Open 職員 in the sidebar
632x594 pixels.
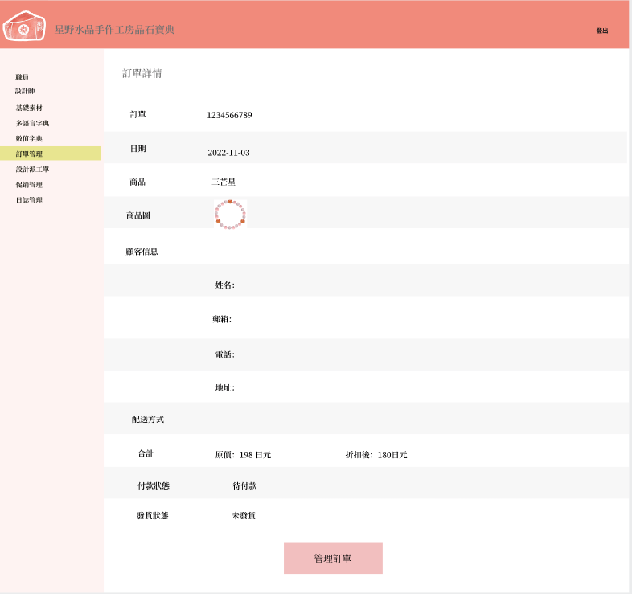pyautogui.click(x=23, y=77)
